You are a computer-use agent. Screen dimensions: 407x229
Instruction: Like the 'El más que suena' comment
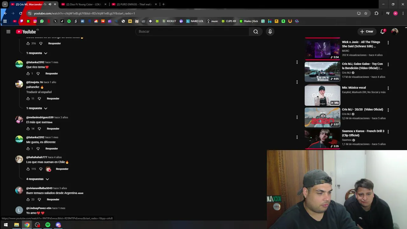pyautogui.click(x=28, y=128)
